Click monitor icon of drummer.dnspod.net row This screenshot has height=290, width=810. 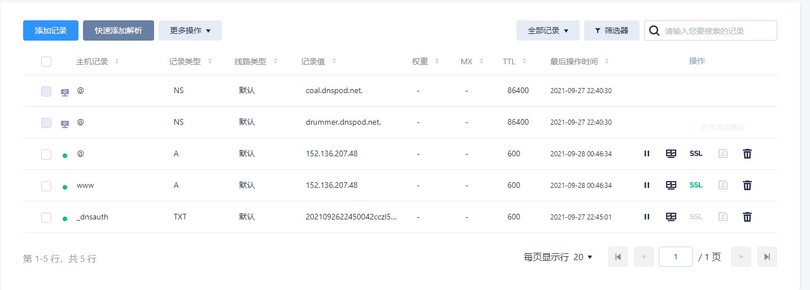coord(65,124)
